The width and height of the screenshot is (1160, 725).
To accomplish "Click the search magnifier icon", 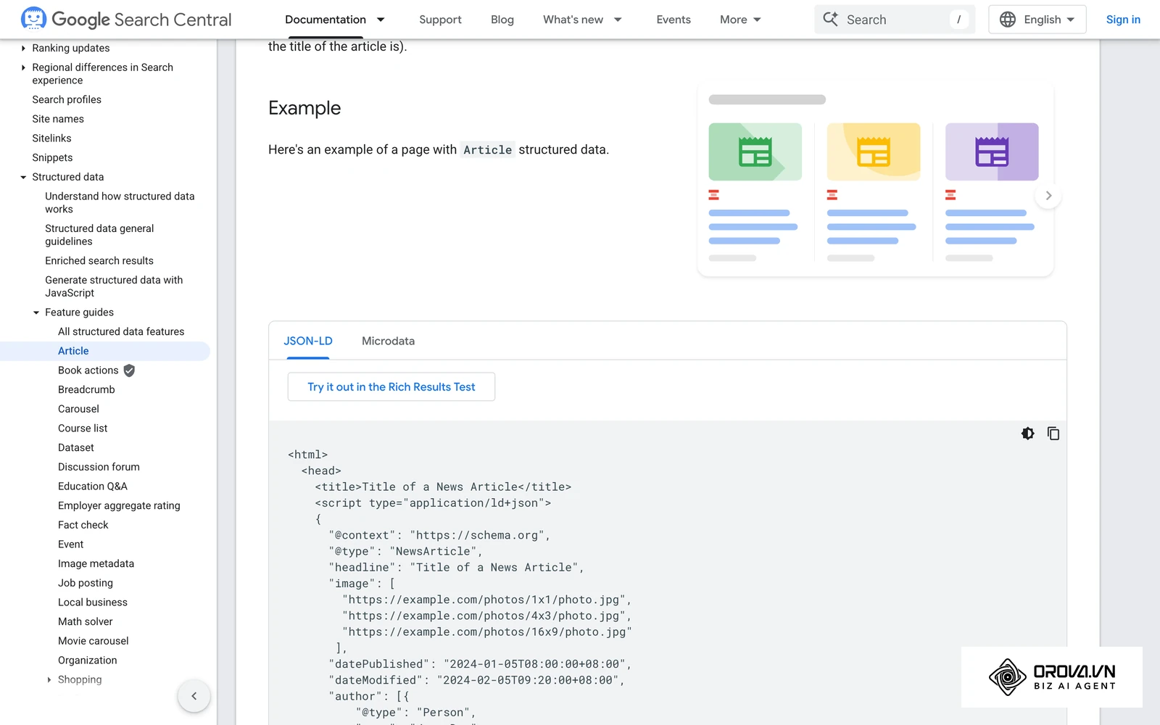I will click(x=831, y=20).
